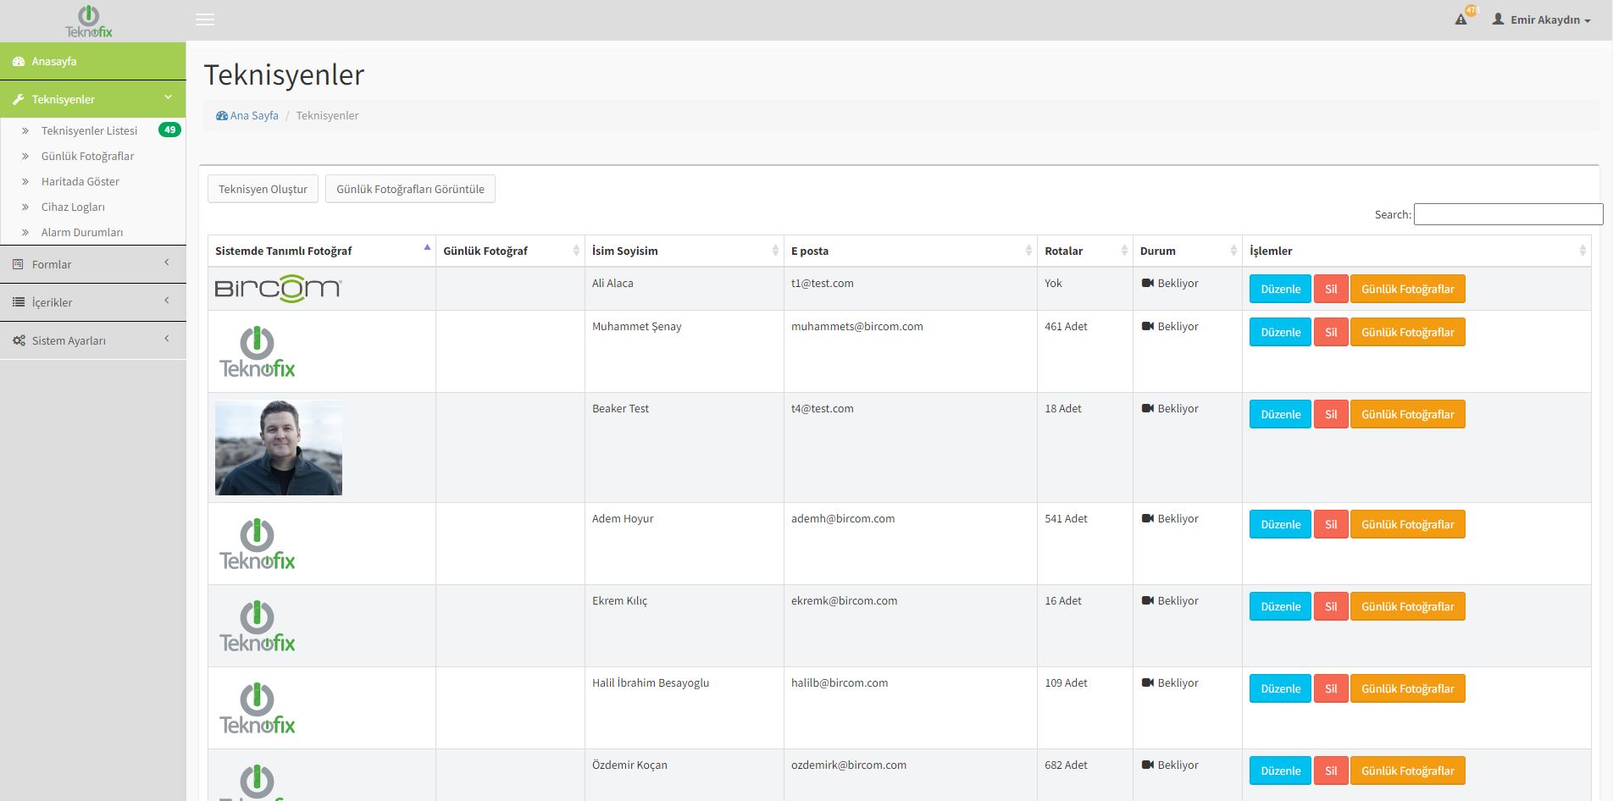Delete Beaker Test using the Sil button

1330,414
